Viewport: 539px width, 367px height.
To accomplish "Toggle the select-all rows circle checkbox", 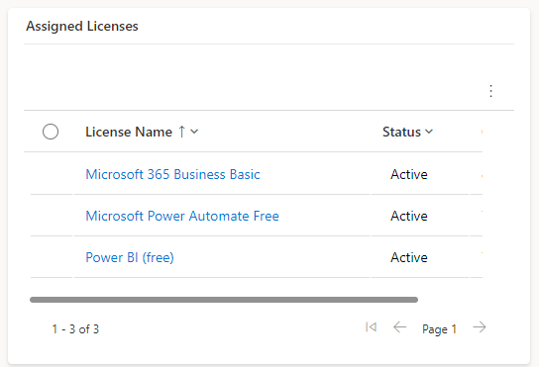I will [x=51, y=132].
